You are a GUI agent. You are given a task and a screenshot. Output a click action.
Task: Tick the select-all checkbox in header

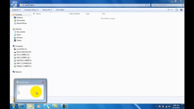pos(34,14)
